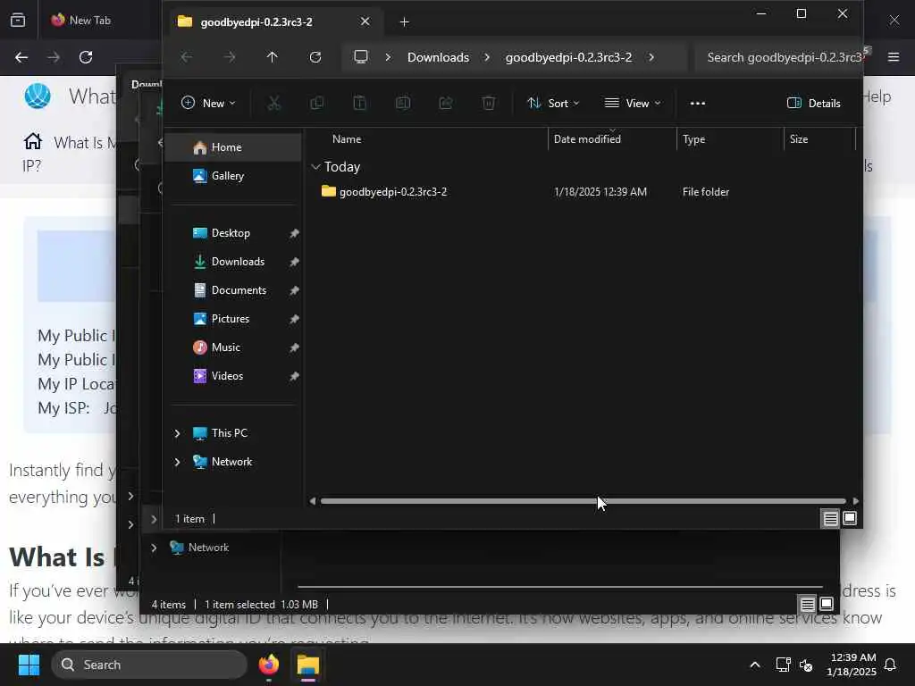Expand the This PC tree node
This screenshot has height=686, width=915.
(177, 433)
